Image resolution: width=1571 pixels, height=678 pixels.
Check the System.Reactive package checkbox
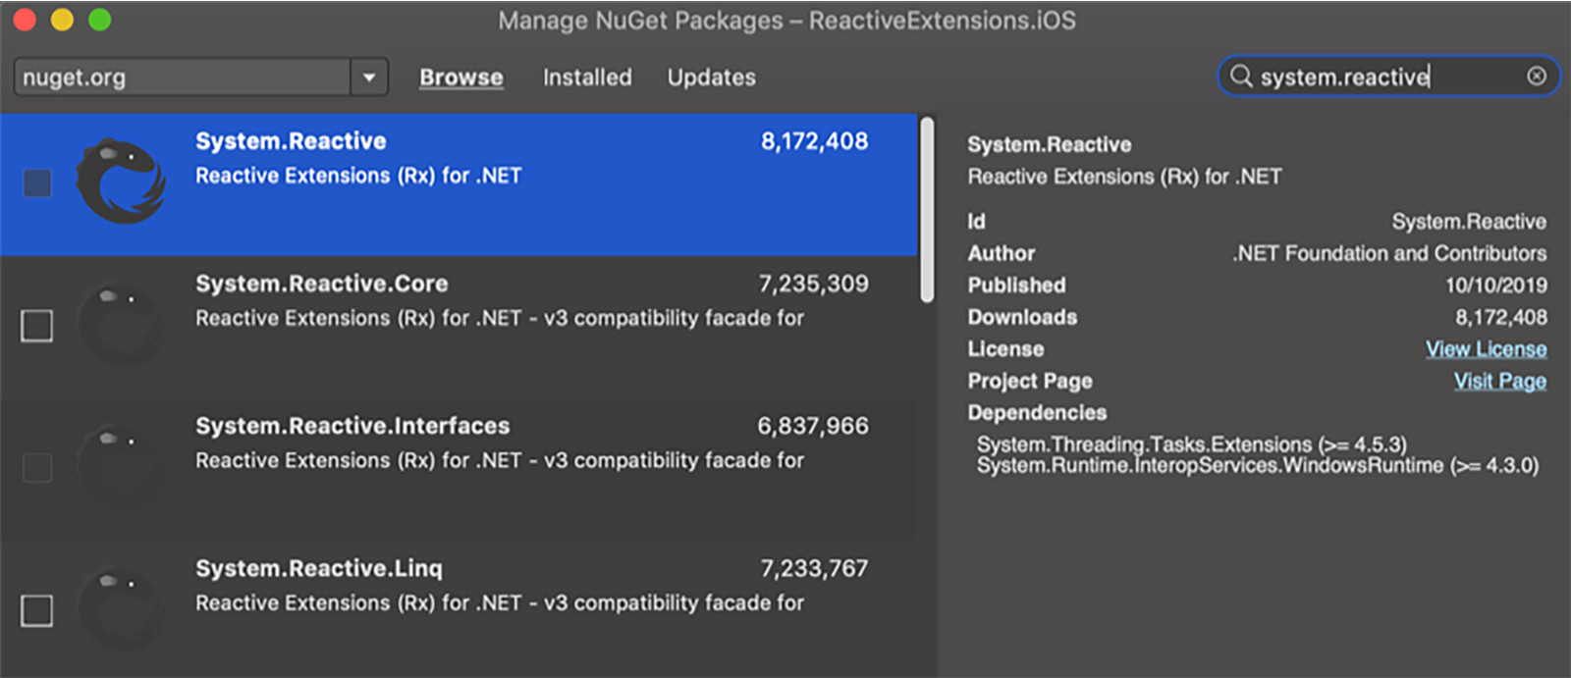pos(37,183)
